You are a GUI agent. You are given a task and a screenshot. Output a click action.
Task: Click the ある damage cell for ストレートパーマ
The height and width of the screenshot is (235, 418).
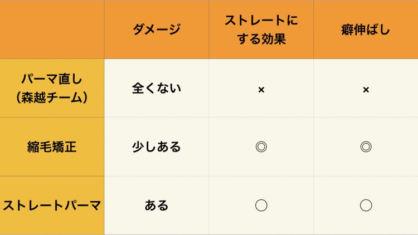157,205
